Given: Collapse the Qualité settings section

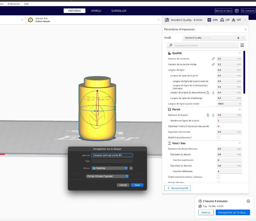Looking at the screenshot, I should pos(240,53).
